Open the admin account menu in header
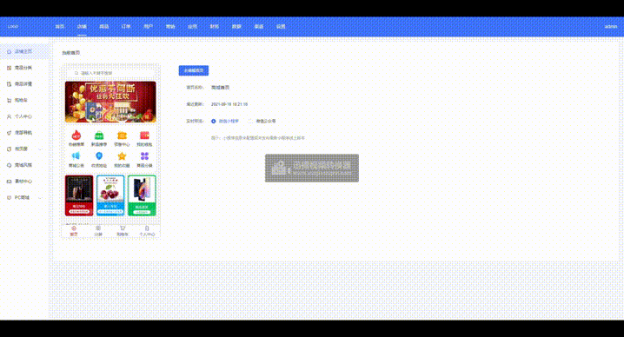Viewport: 624px width, 337px height. point(611,26)
